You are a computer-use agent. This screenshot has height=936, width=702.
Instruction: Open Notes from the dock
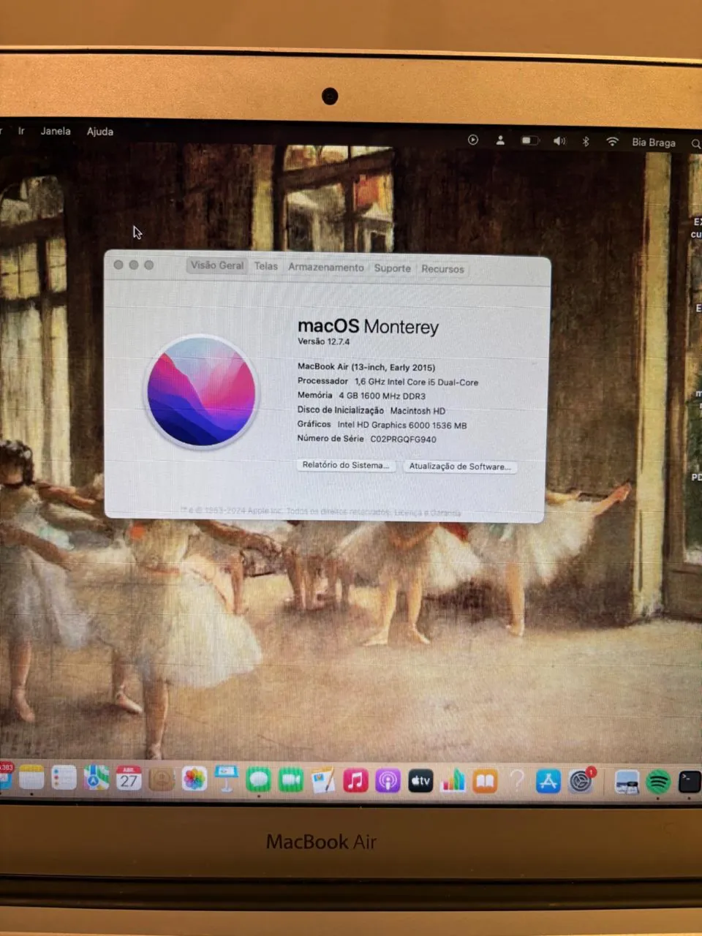31,779
